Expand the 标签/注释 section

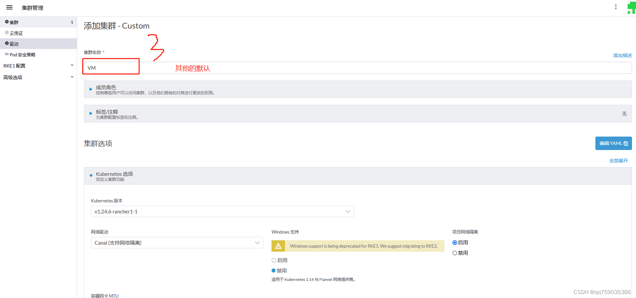pyautogui.click(x=358, y=114)
